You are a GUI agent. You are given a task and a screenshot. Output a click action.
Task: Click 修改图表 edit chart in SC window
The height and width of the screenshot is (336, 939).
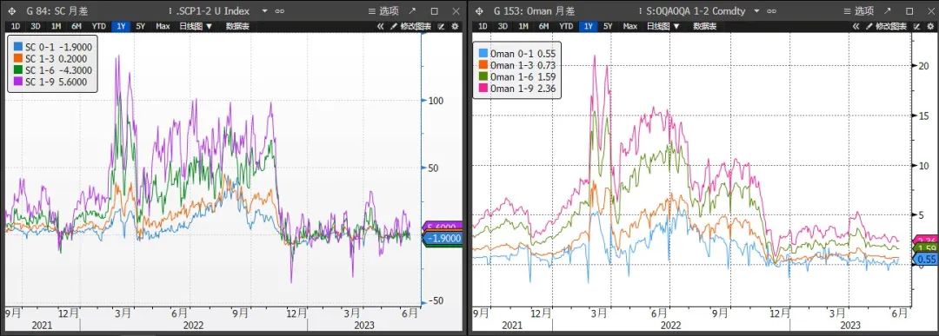pos(411,26)
